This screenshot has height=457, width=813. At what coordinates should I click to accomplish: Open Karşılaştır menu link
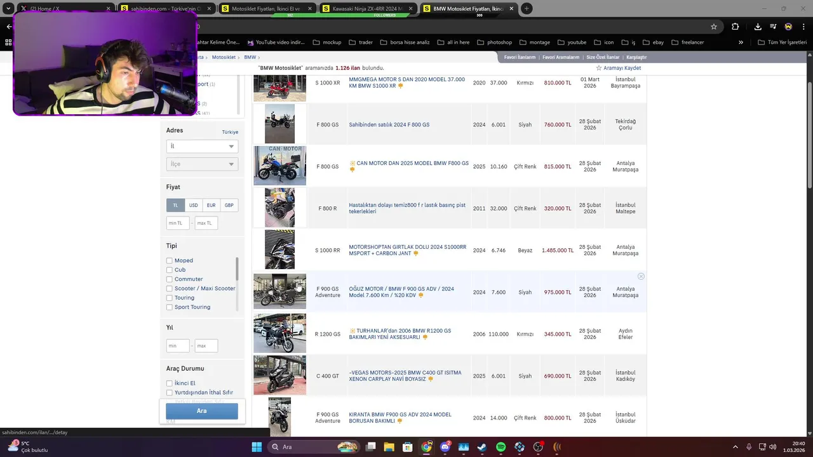pos(636,57)
